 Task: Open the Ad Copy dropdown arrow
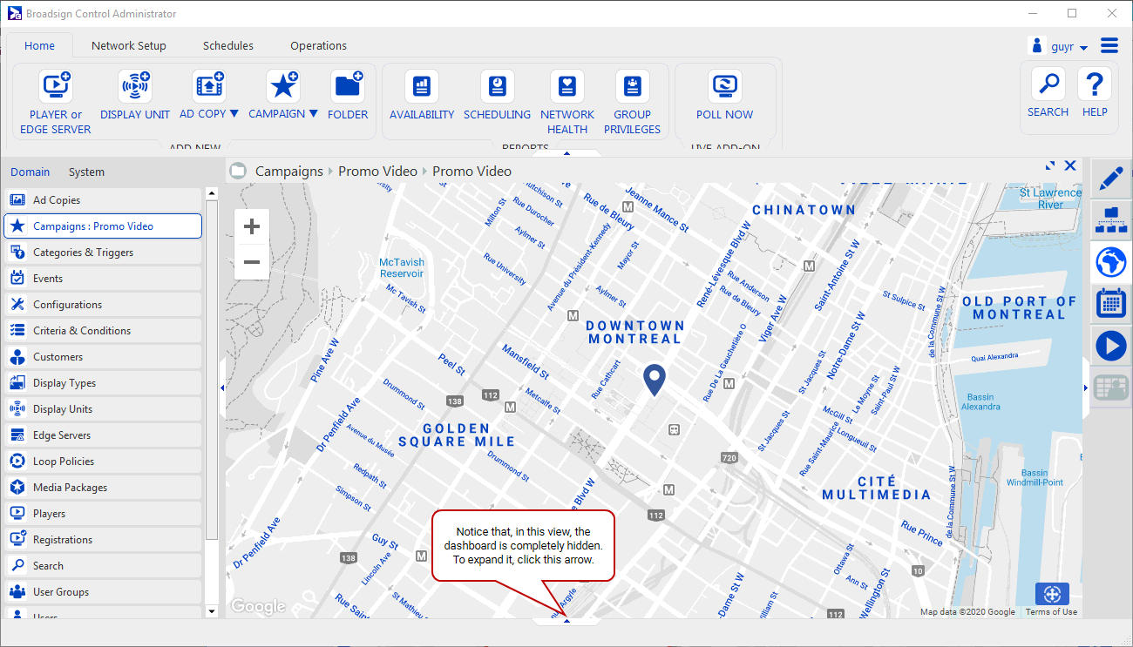tap(234, 114)
